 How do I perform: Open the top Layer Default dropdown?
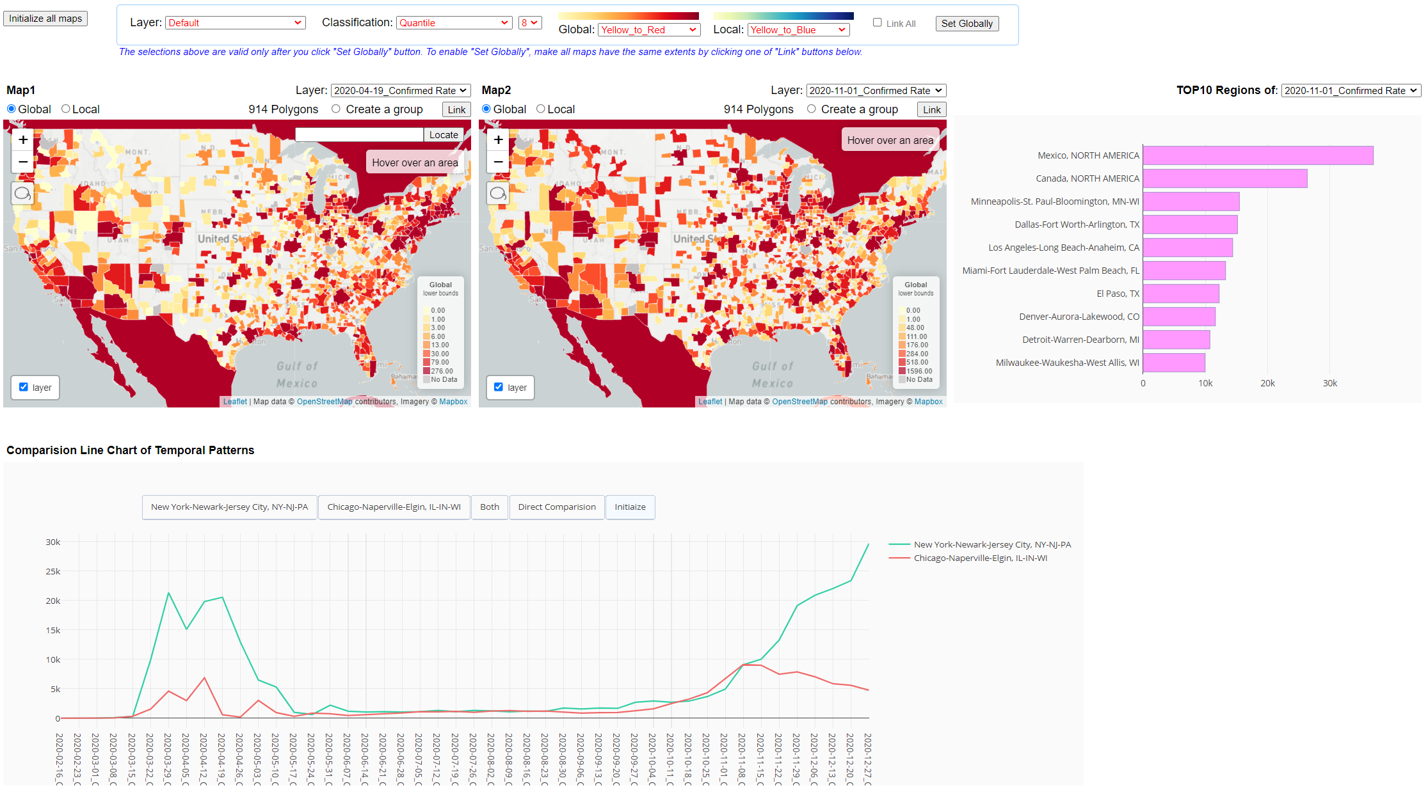click(x=236, y=23)
